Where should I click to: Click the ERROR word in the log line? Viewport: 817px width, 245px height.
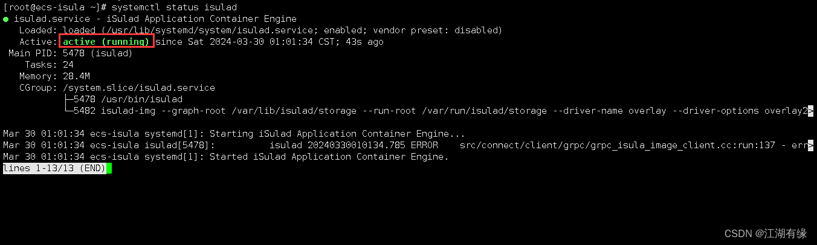coord(424,145)
